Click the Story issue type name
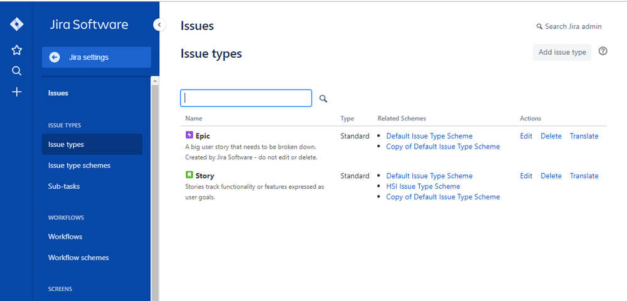The image size is (627, 301). [x=205, y=176]
